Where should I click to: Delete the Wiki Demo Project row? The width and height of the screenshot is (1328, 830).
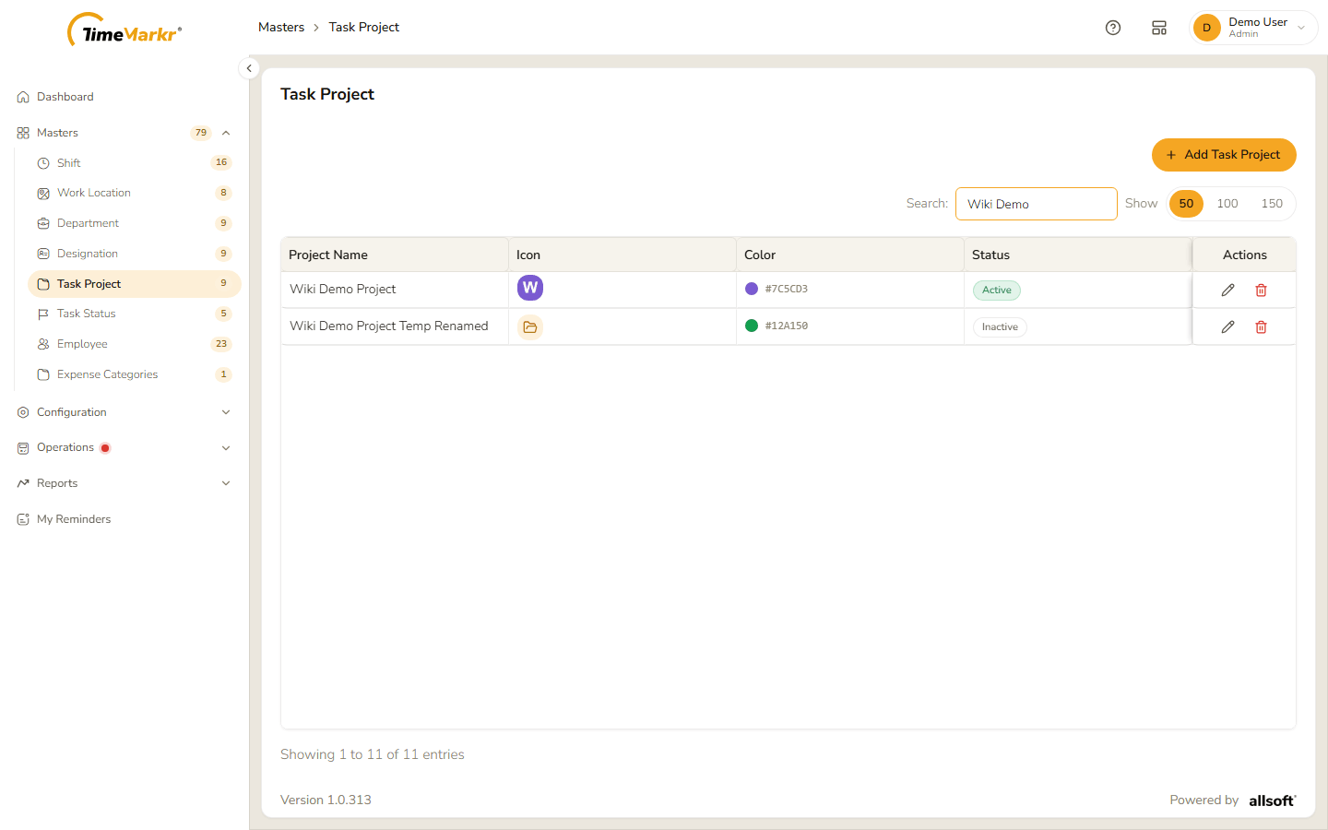pyautogui.click(x=1261, y=290)
